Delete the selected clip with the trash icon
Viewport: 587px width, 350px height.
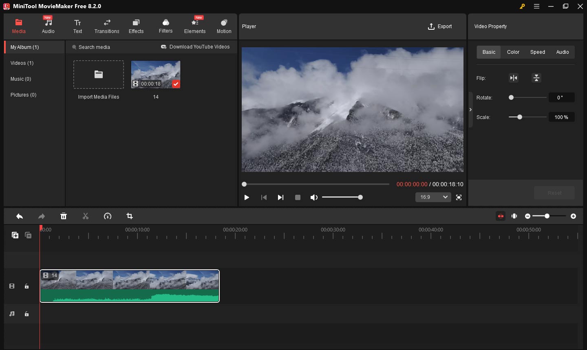[64, 216]
